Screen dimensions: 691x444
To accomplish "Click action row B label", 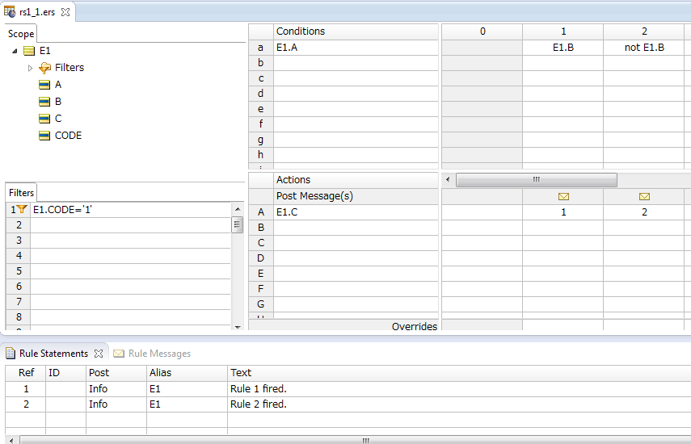I will pos(261,228).
